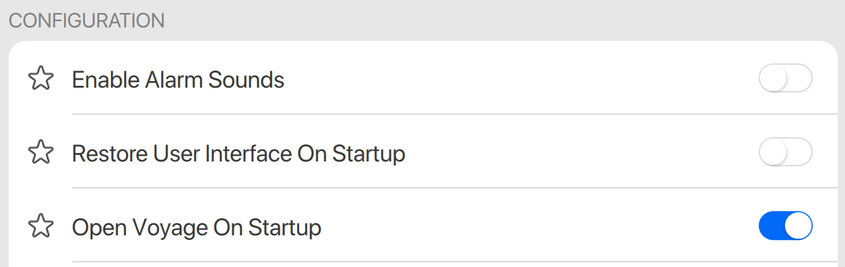The height and width of the screenshot is (267, 845).
Task: Click the "Open Voyage On Startup" text
Action: click(196, 228)
